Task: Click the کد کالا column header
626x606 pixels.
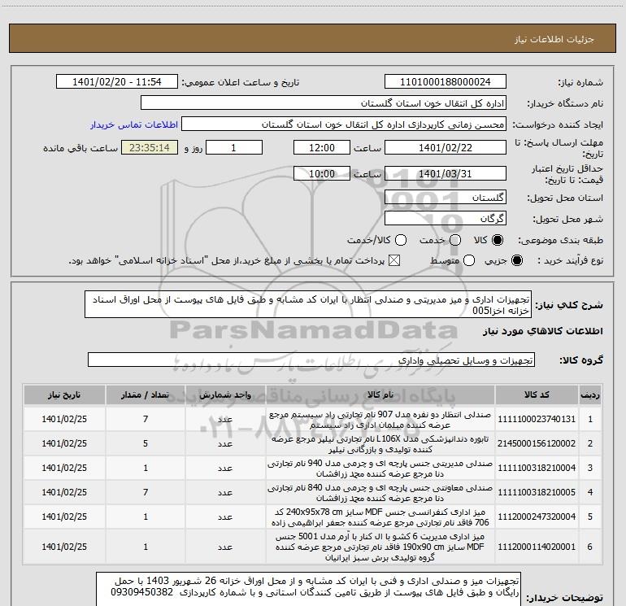Action: (x=537, y=395)
